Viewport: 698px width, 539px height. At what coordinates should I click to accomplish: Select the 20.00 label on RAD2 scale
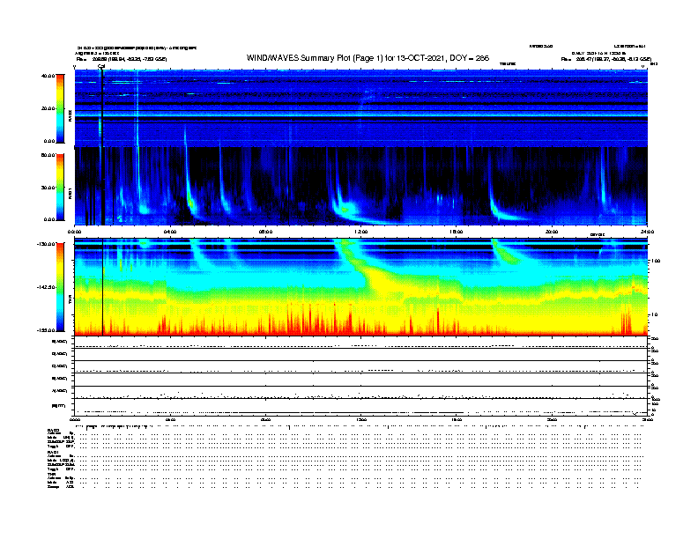pos(48,108)
